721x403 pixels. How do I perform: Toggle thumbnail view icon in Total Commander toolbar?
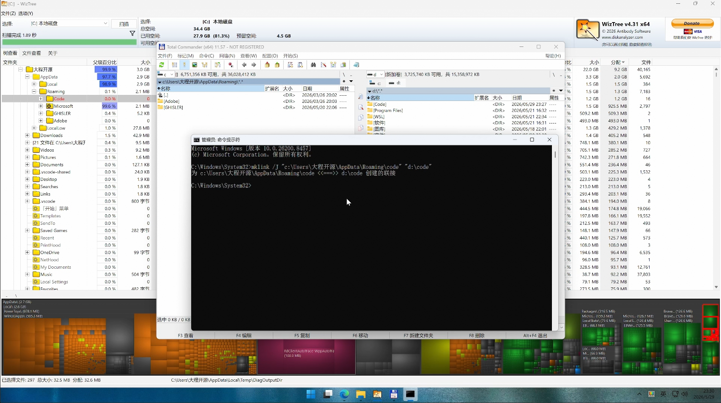tap(195, 65)
